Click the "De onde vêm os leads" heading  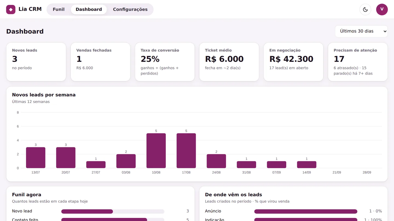(x=233, y=195)
